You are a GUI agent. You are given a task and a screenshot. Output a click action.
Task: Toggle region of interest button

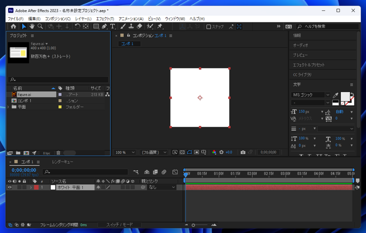click(196, 152)
